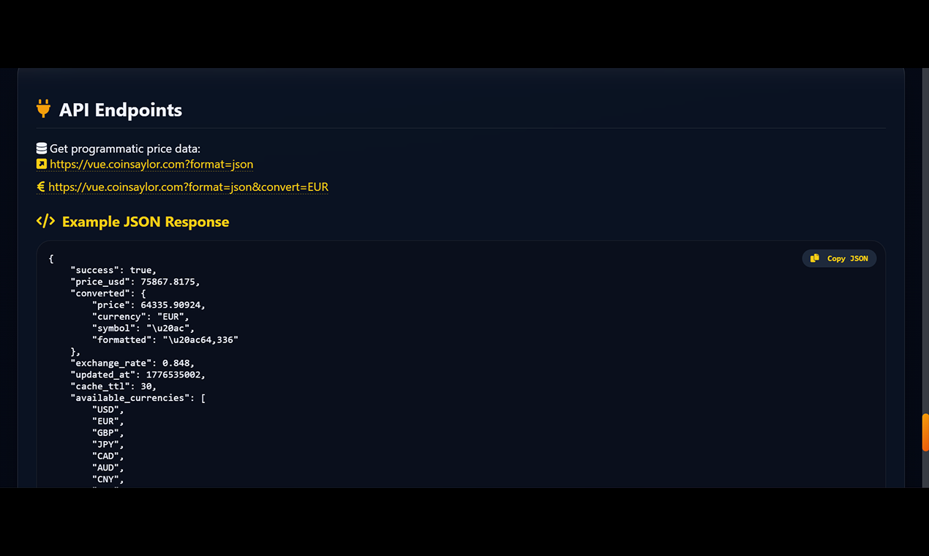Click the external-link icon beside the format=json URL
The height and width of the screenshot is (556, 929).
(x=42, y=164)
